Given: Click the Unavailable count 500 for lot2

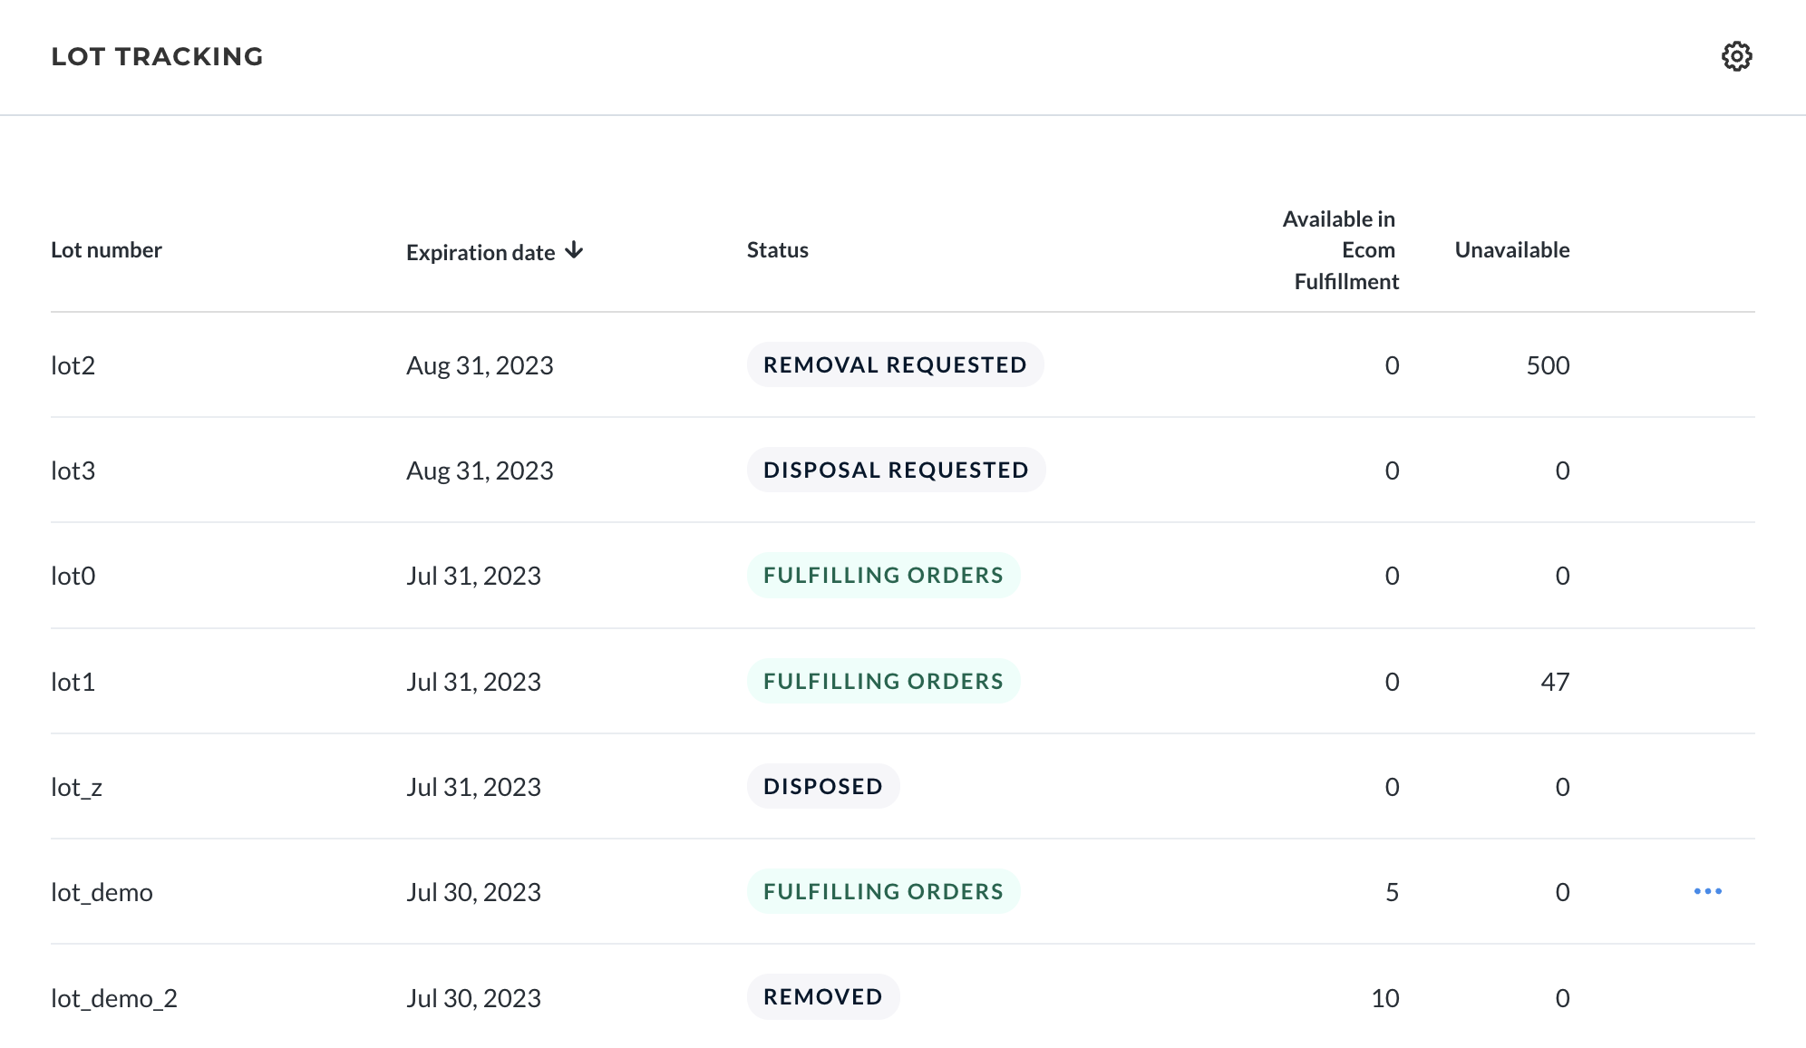Looking at the screenshot, I should pos(1548,365).
